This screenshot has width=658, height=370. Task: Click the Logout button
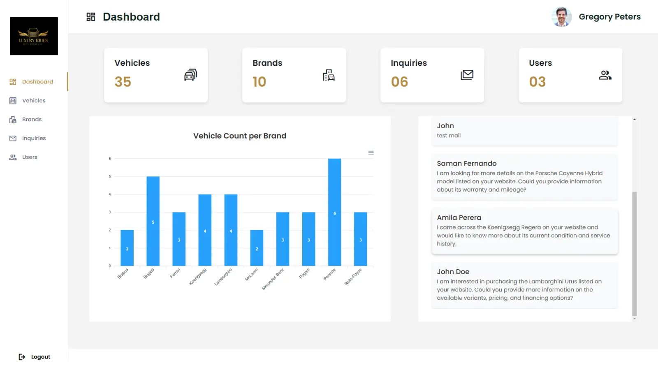point(35,357)
